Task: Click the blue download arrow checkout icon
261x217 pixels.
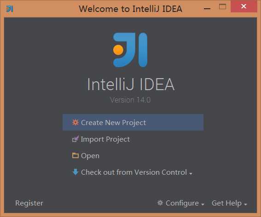Action: click(75, 172)
